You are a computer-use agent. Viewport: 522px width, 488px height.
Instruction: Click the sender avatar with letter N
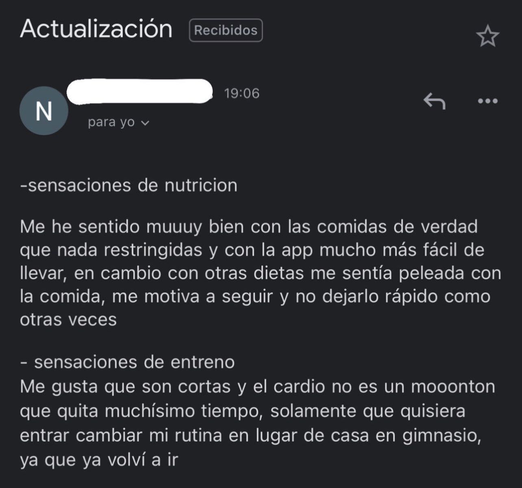(x=43, y=111)
